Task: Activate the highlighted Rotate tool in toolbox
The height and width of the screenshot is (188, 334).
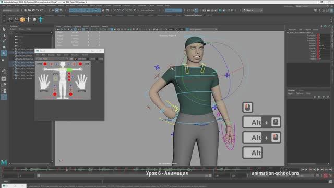Action: [4, 53]
